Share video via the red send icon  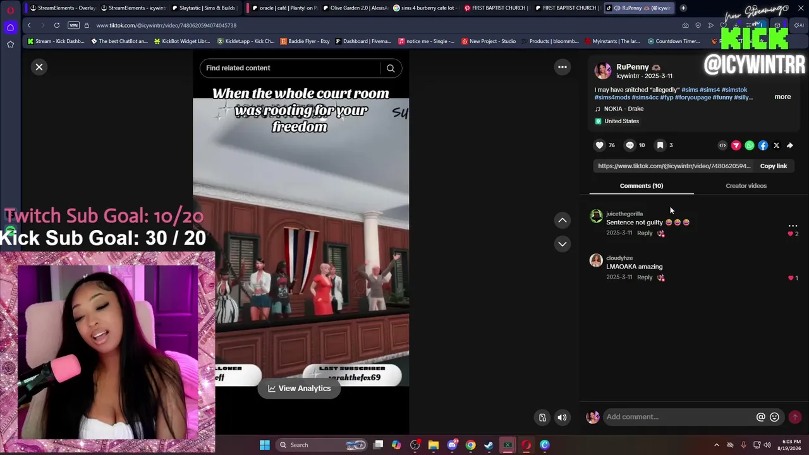coord(736,145)
